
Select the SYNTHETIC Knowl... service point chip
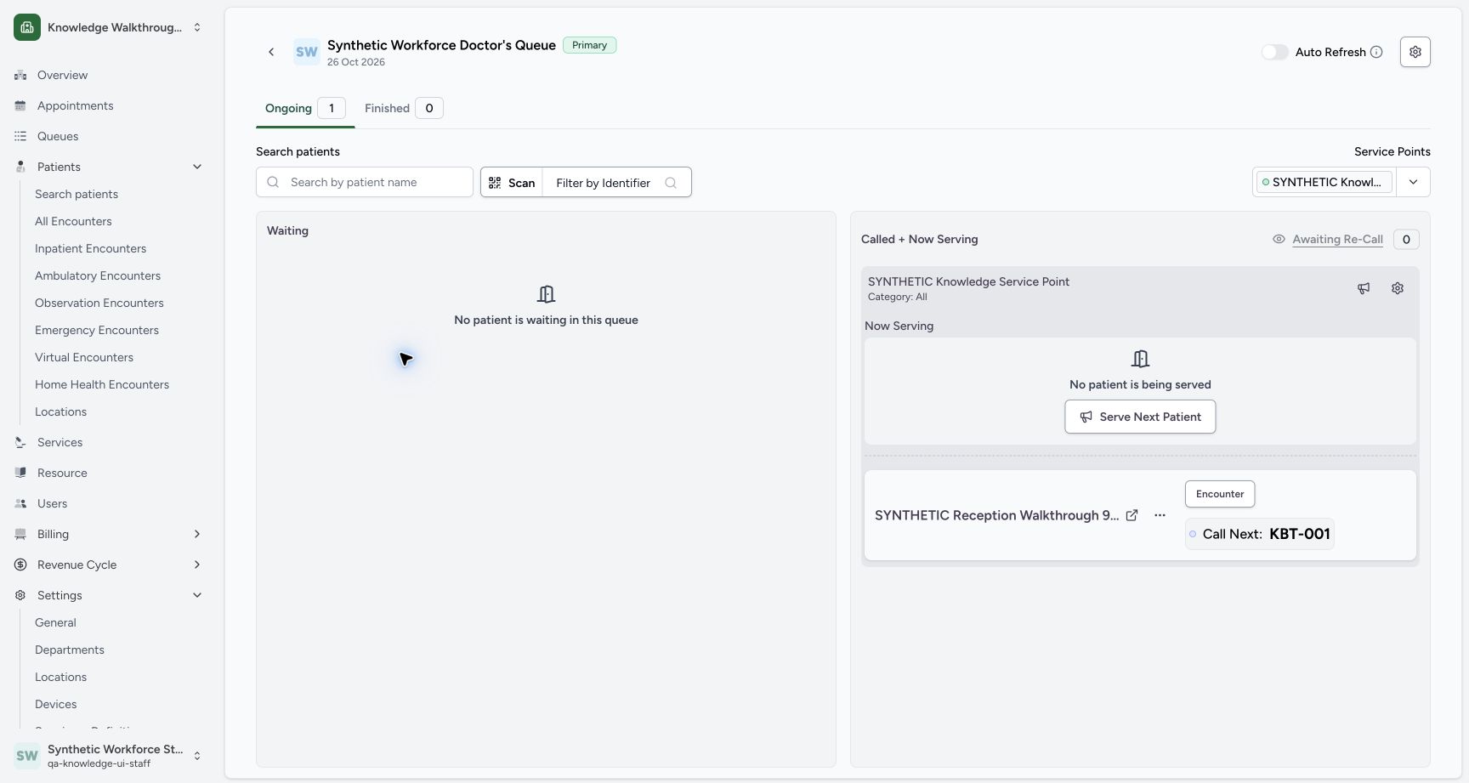point(1324,182)
